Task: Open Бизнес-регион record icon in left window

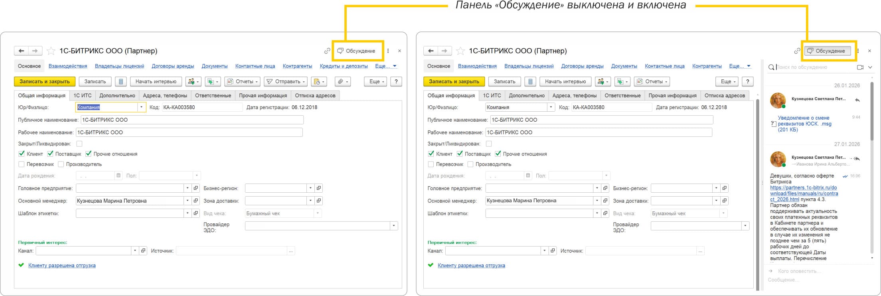Action: (x=318, y=188)
